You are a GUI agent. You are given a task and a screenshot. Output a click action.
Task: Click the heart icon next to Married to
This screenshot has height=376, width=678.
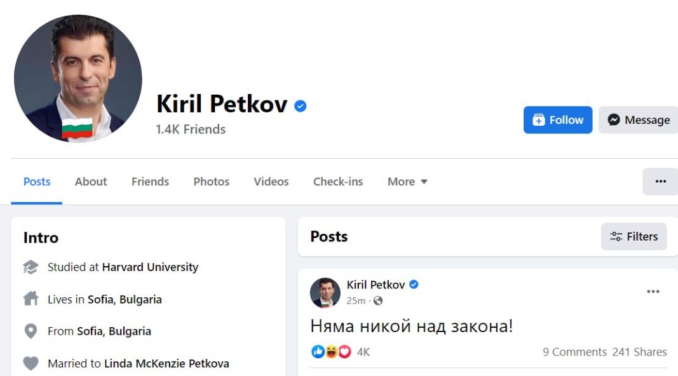pos(31,364)
